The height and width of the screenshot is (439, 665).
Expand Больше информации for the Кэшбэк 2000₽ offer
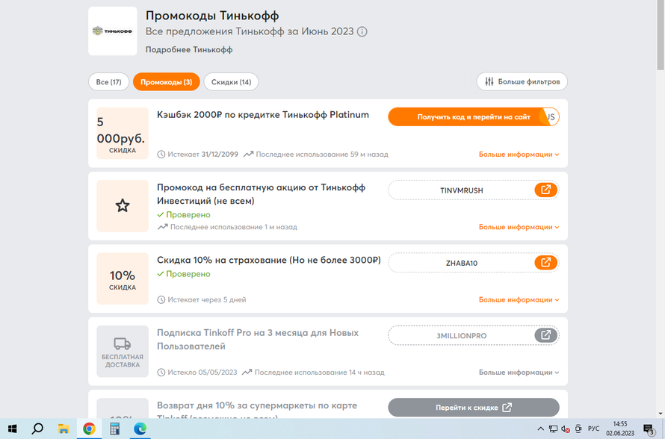click(519, 155)
